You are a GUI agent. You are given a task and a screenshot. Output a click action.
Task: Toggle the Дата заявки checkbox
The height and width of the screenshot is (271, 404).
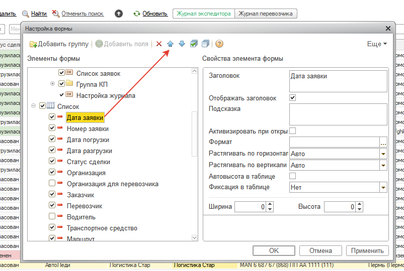(x=52, y=117)
